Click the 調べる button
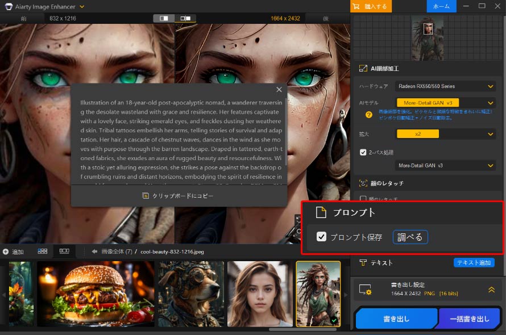The image size is (506, 335). tap(410, 237)
